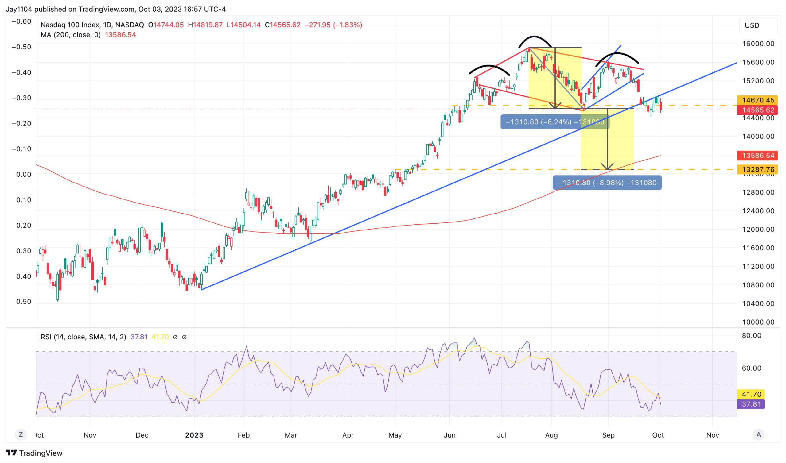Click the 41.70 value in RSI legend
Viewport: 786px width, 463px height.
[x=160, y=337]
